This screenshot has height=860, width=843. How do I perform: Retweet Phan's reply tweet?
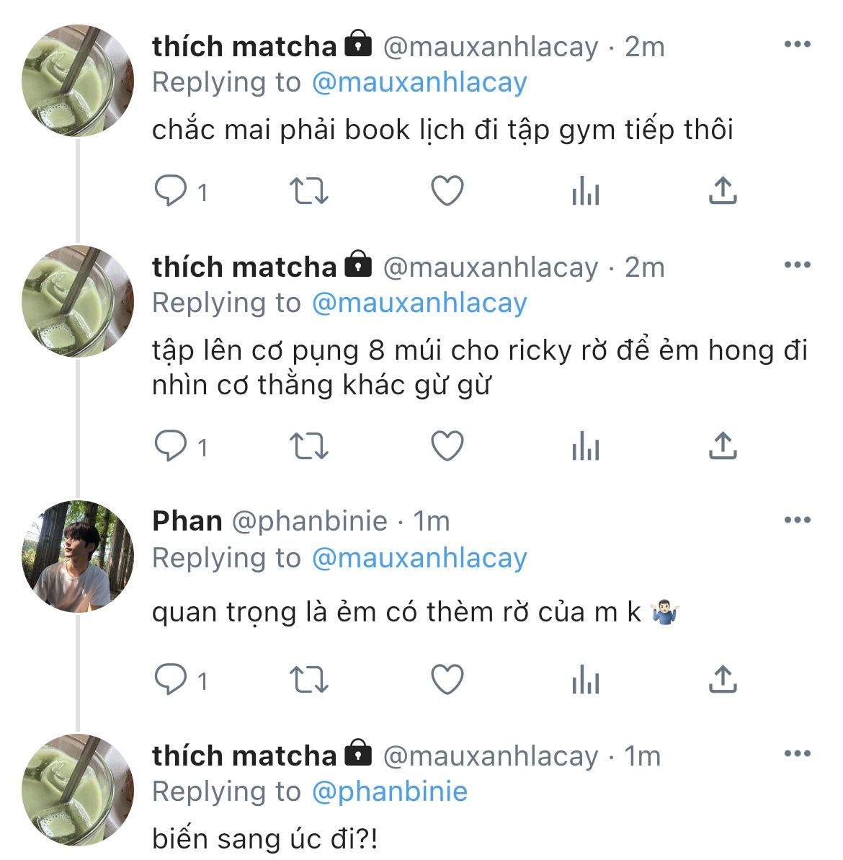click(308, 680)
